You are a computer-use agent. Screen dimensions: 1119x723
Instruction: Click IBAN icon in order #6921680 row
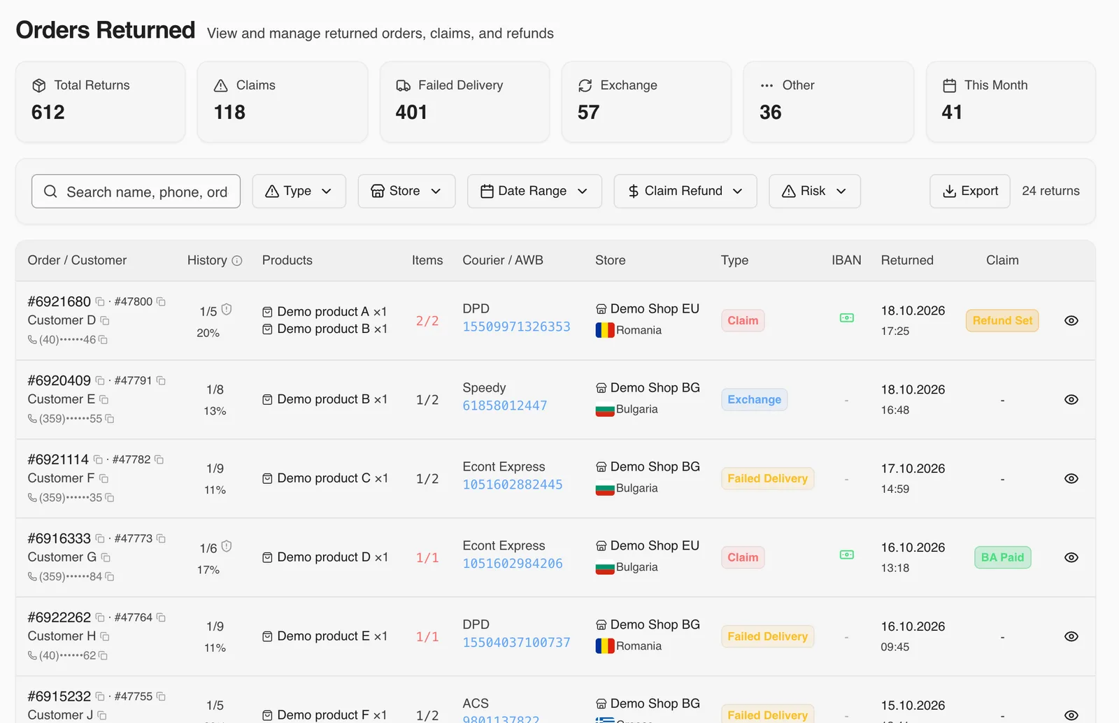point(847,318)
